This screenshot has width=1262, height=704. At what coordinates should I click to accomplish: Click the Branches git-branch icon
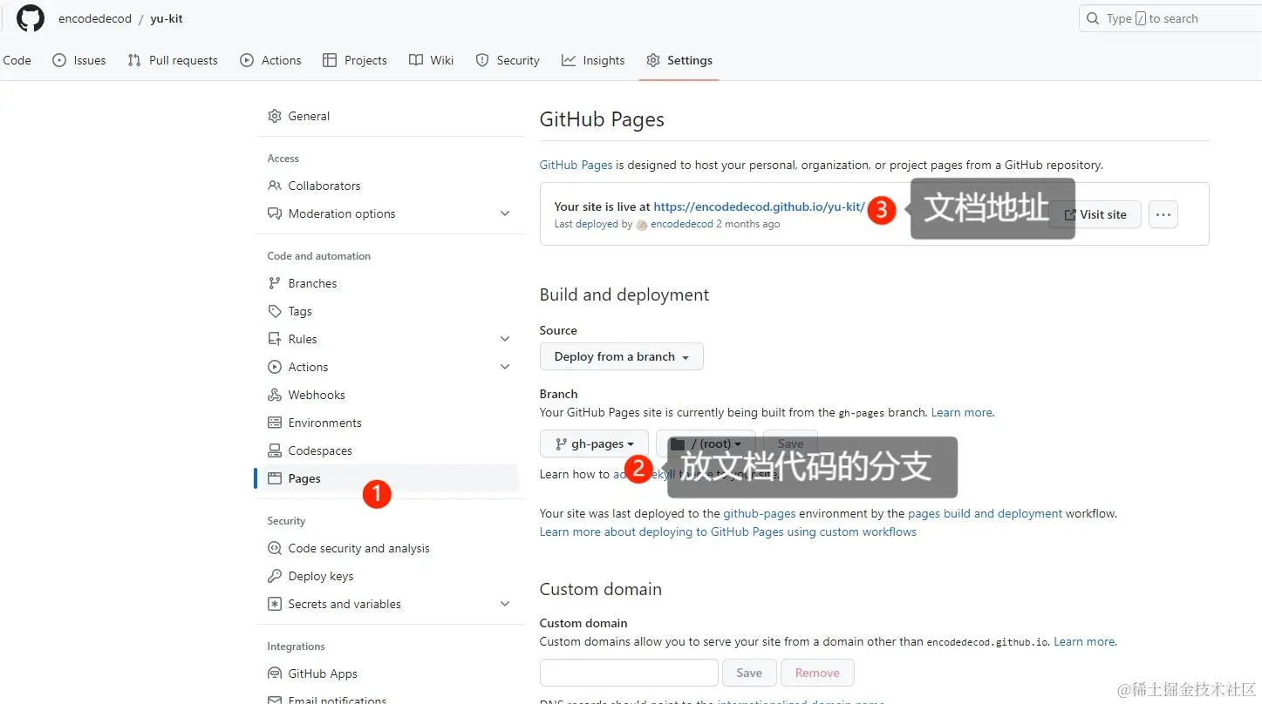point(275,283)
